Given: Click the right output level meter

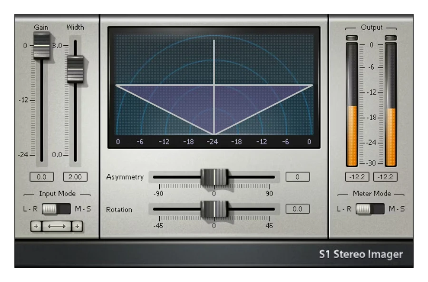Looking at the screenshot, I should 390,104.
